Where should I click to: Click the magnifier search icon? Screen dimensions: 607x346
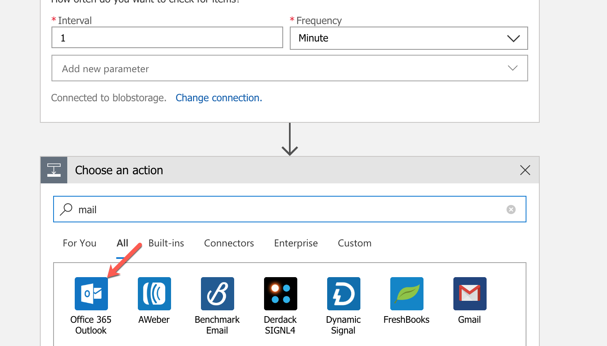pos(66,210)
